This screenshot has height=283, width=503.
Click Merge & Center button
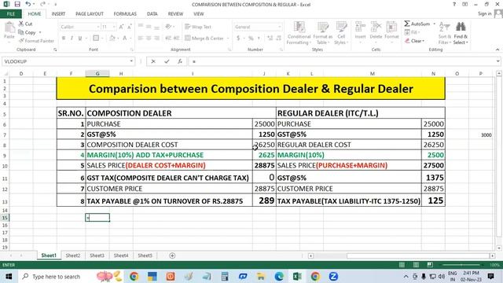(204, 39)
